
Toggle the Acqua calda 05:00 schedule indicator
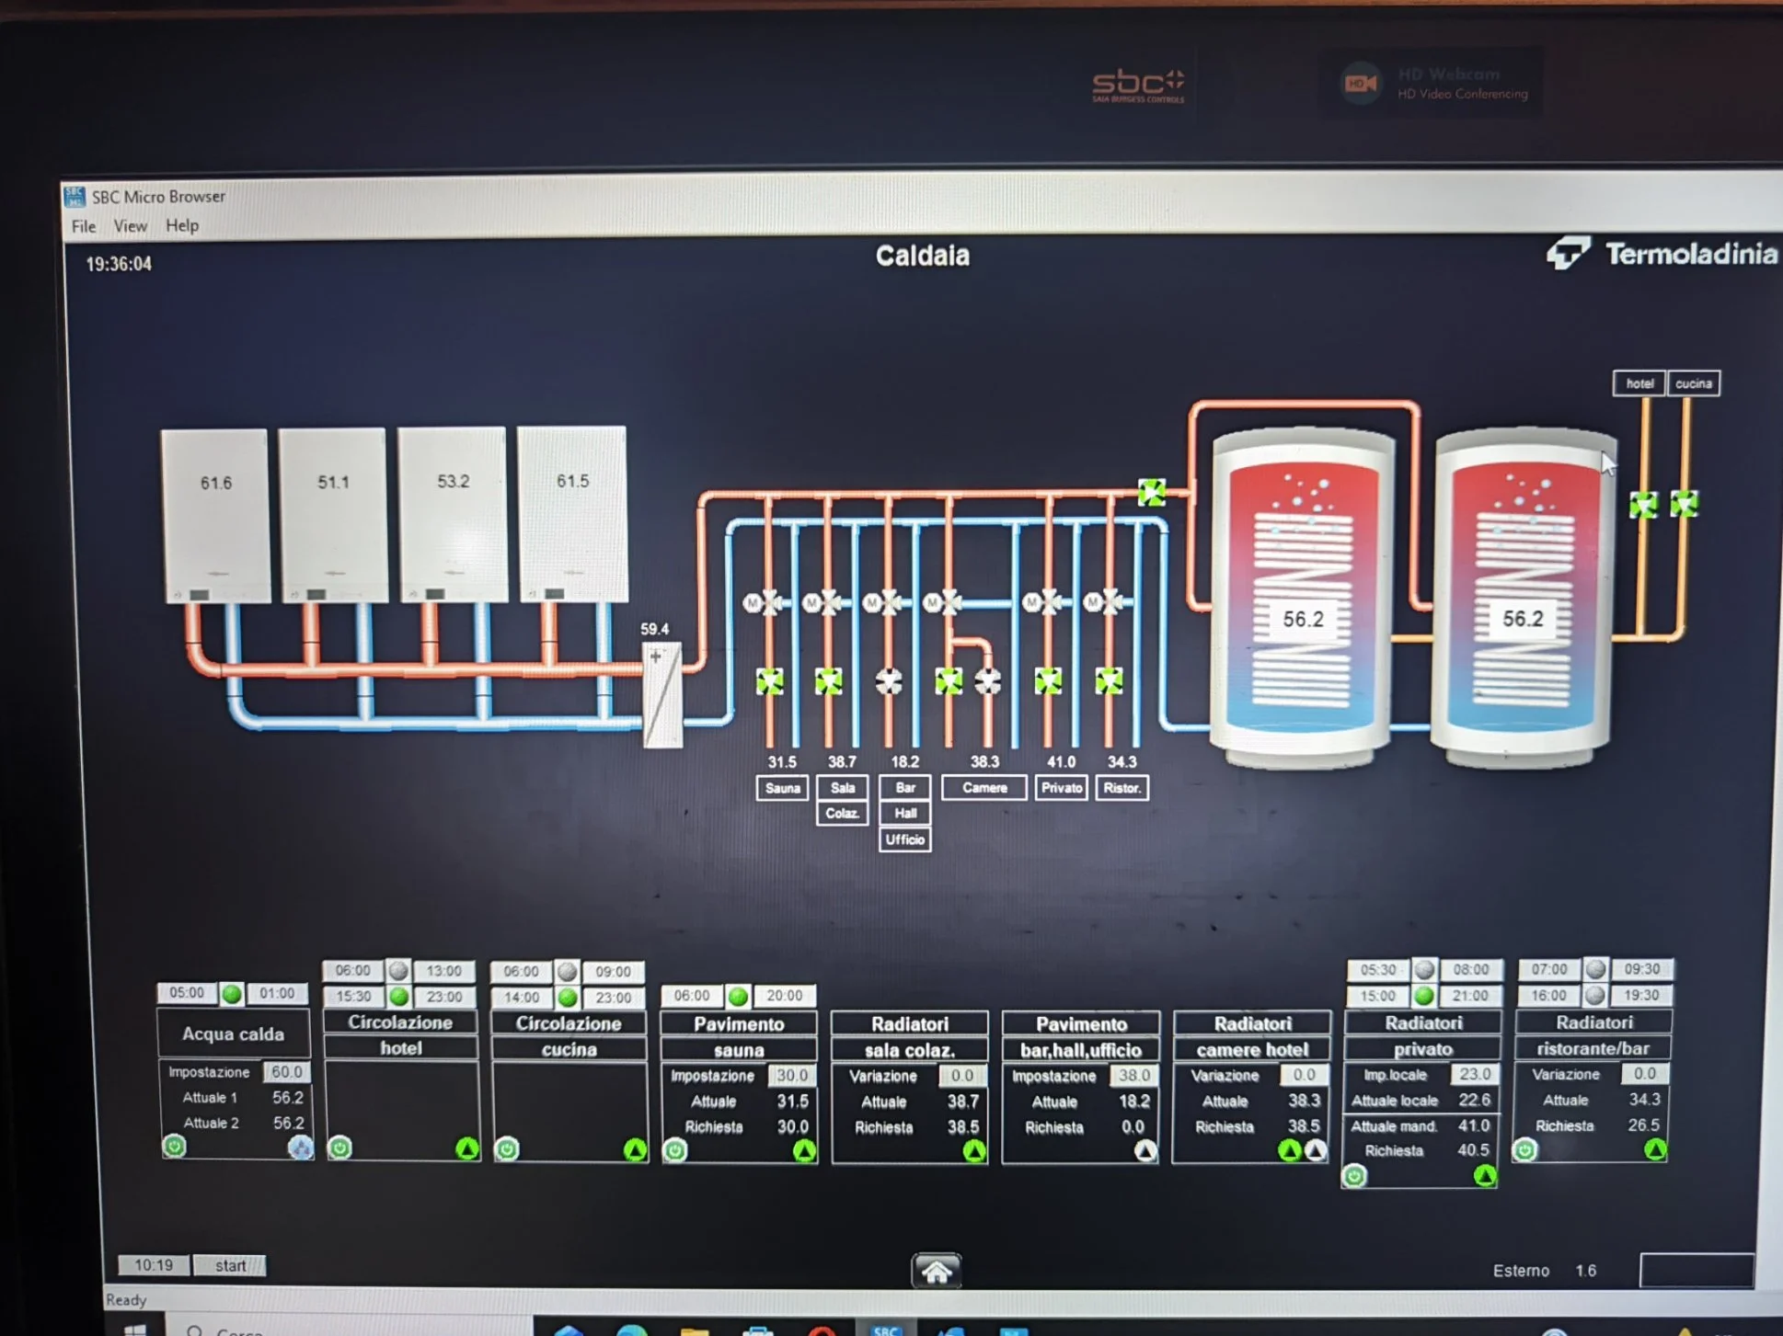pos(232,993)
